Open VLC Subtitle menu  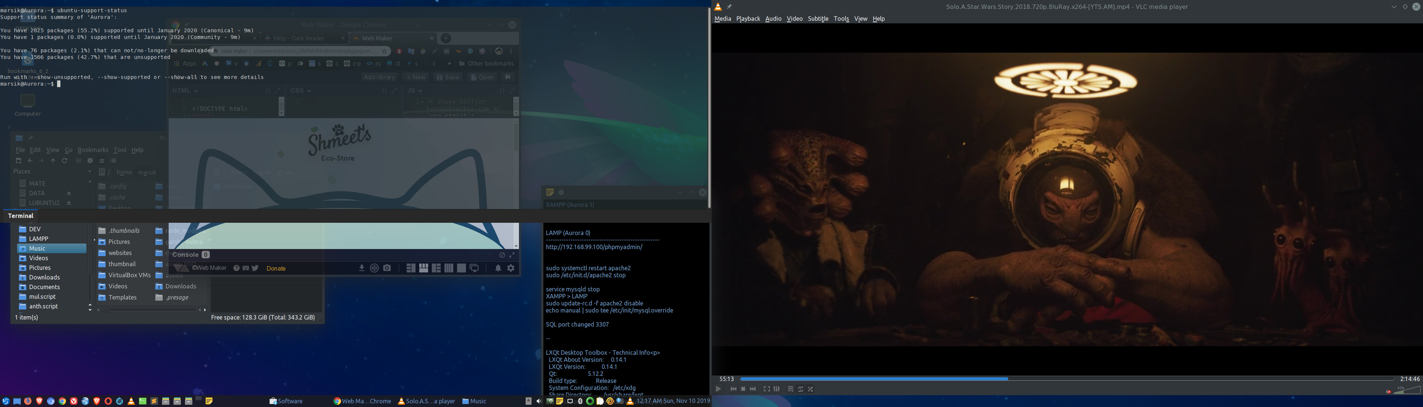[818, 19]
